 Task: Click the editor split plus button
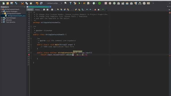point(169,10)
